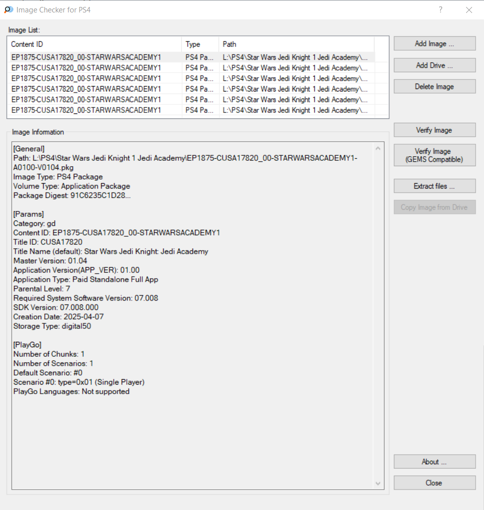Click the Close button at the bottom
Viewport: 484px width, 510px height.
[x=435, y=483]
